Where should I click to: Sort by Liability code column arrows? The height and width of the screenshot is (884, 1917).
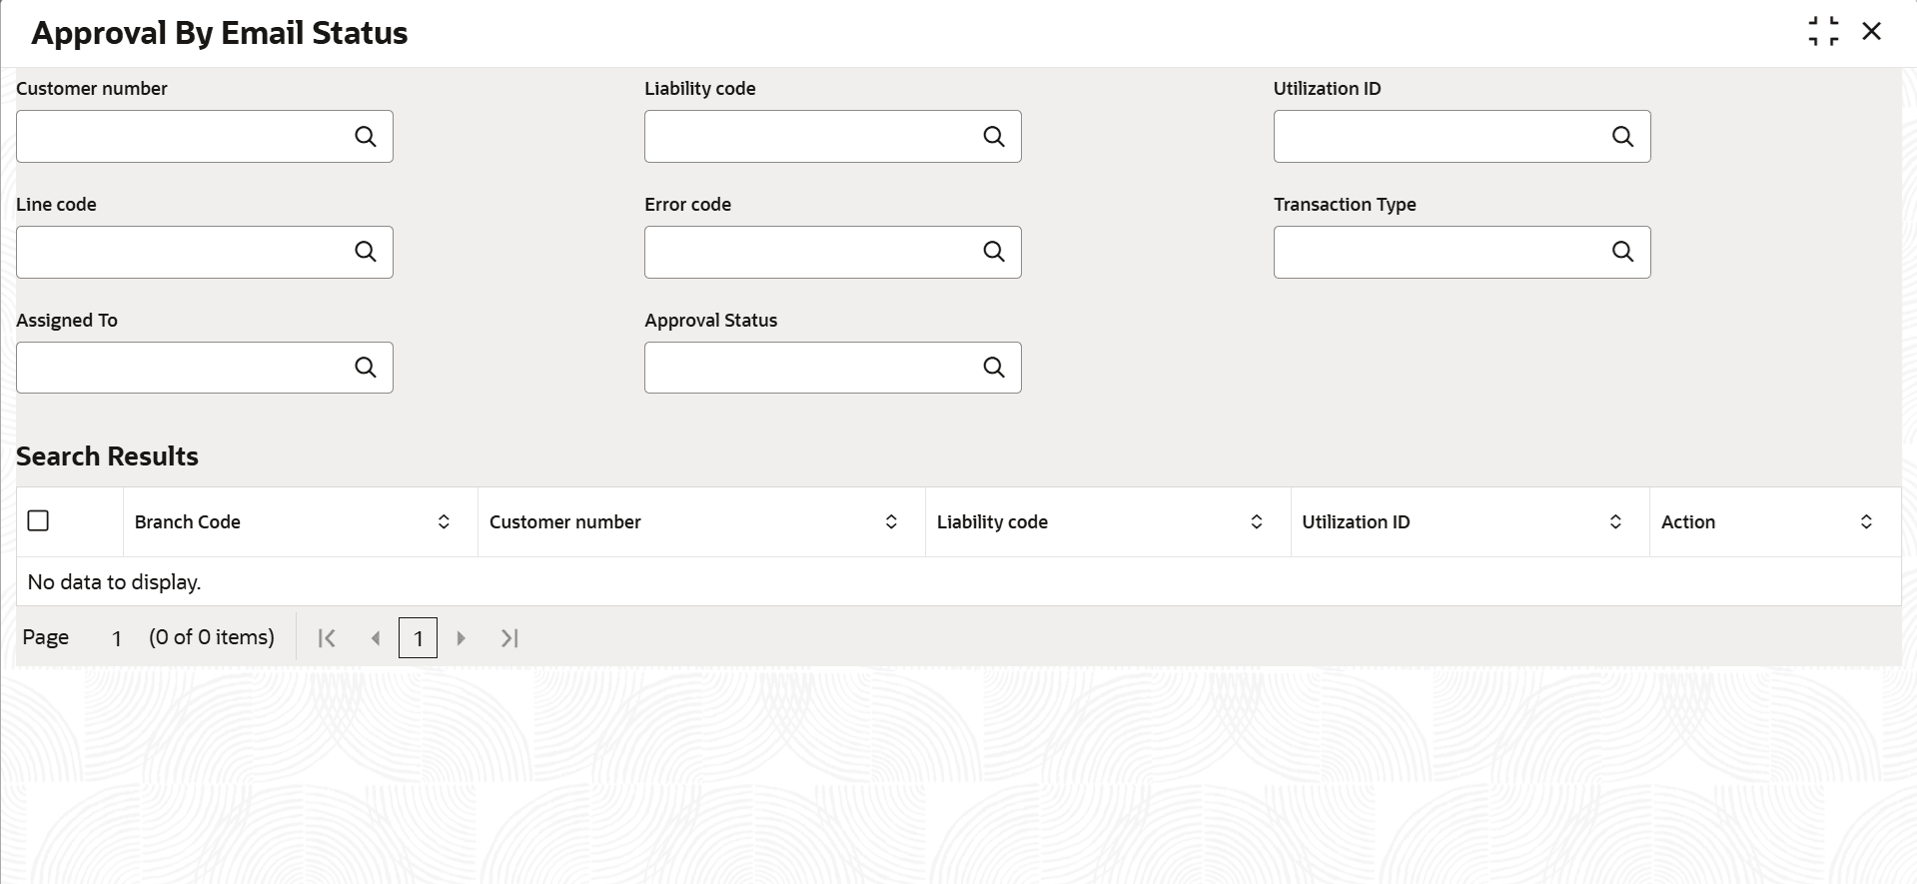coord(1257,521)
